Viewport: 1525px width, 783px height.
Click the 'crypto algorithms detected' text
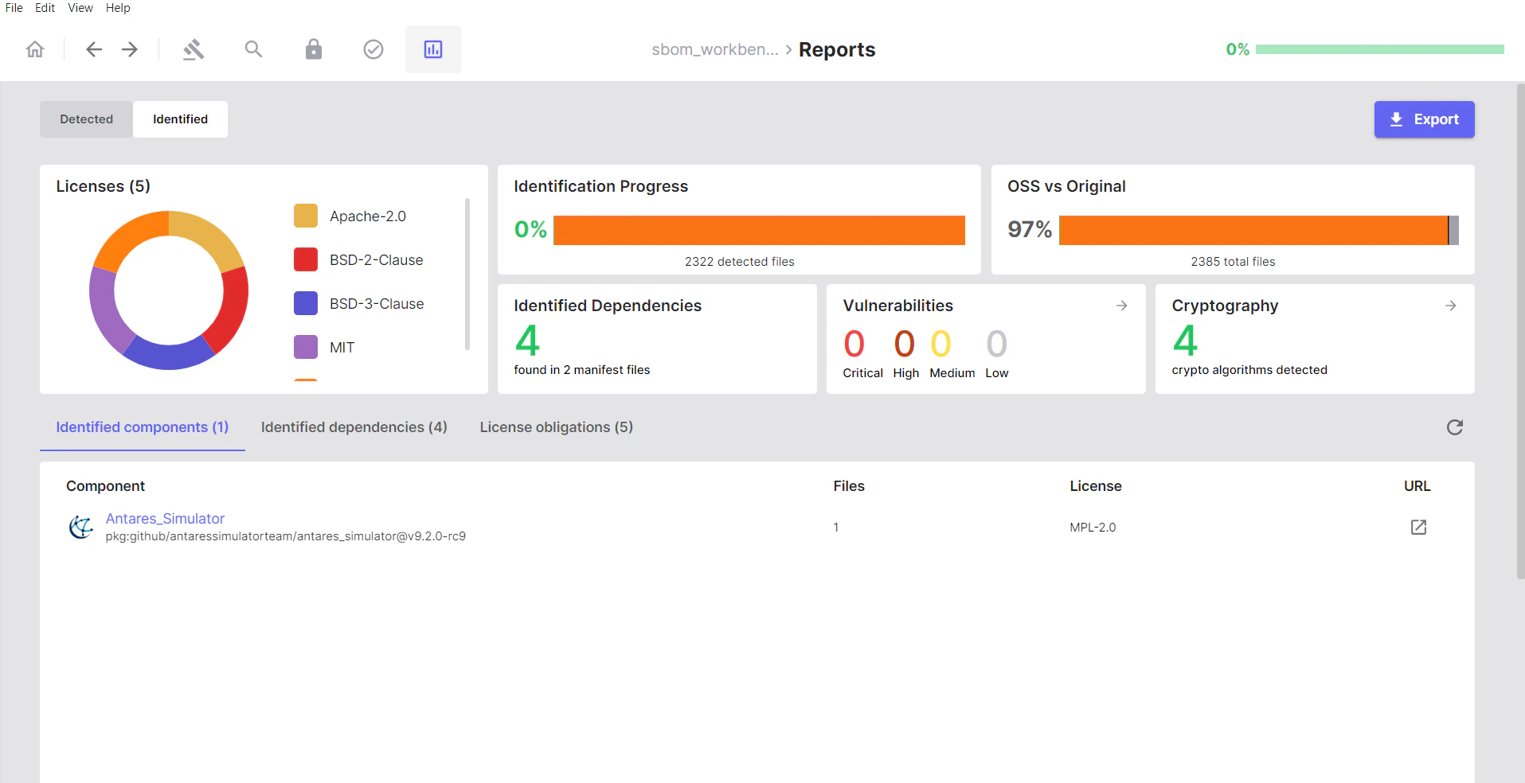tap(1249, 370)
